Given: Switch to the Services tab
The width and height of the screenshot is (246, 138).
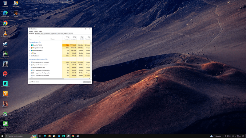Looking at the screenshot, I should click(x=71, y=34).
